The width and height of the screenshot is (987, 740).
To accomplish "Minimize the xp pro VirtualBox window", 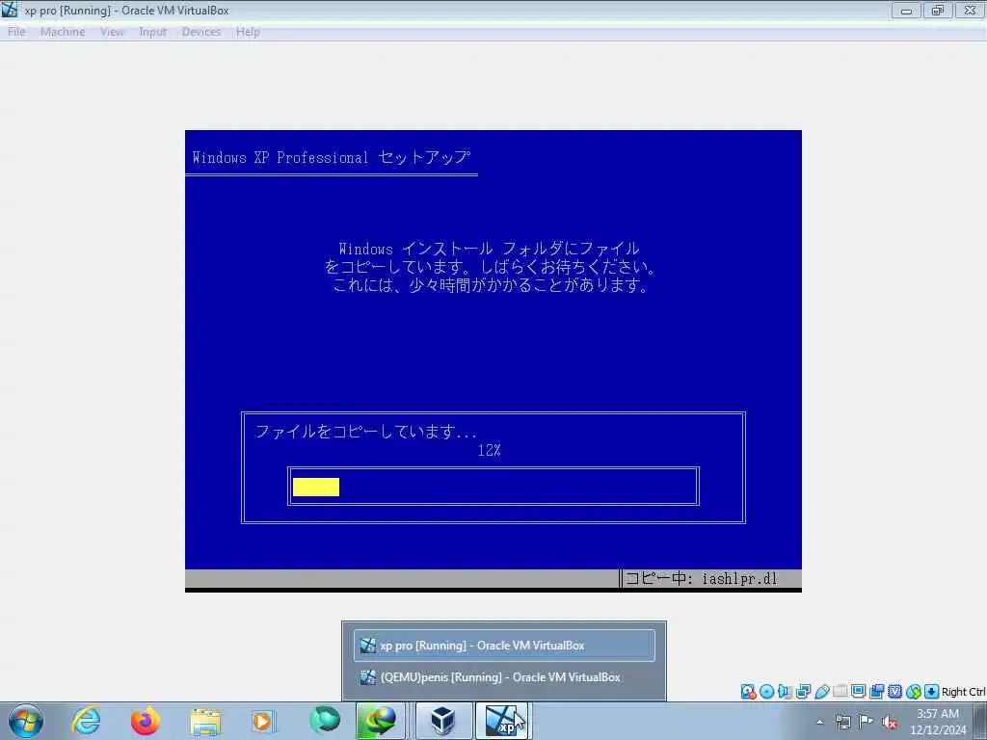I will pos(906,10).
